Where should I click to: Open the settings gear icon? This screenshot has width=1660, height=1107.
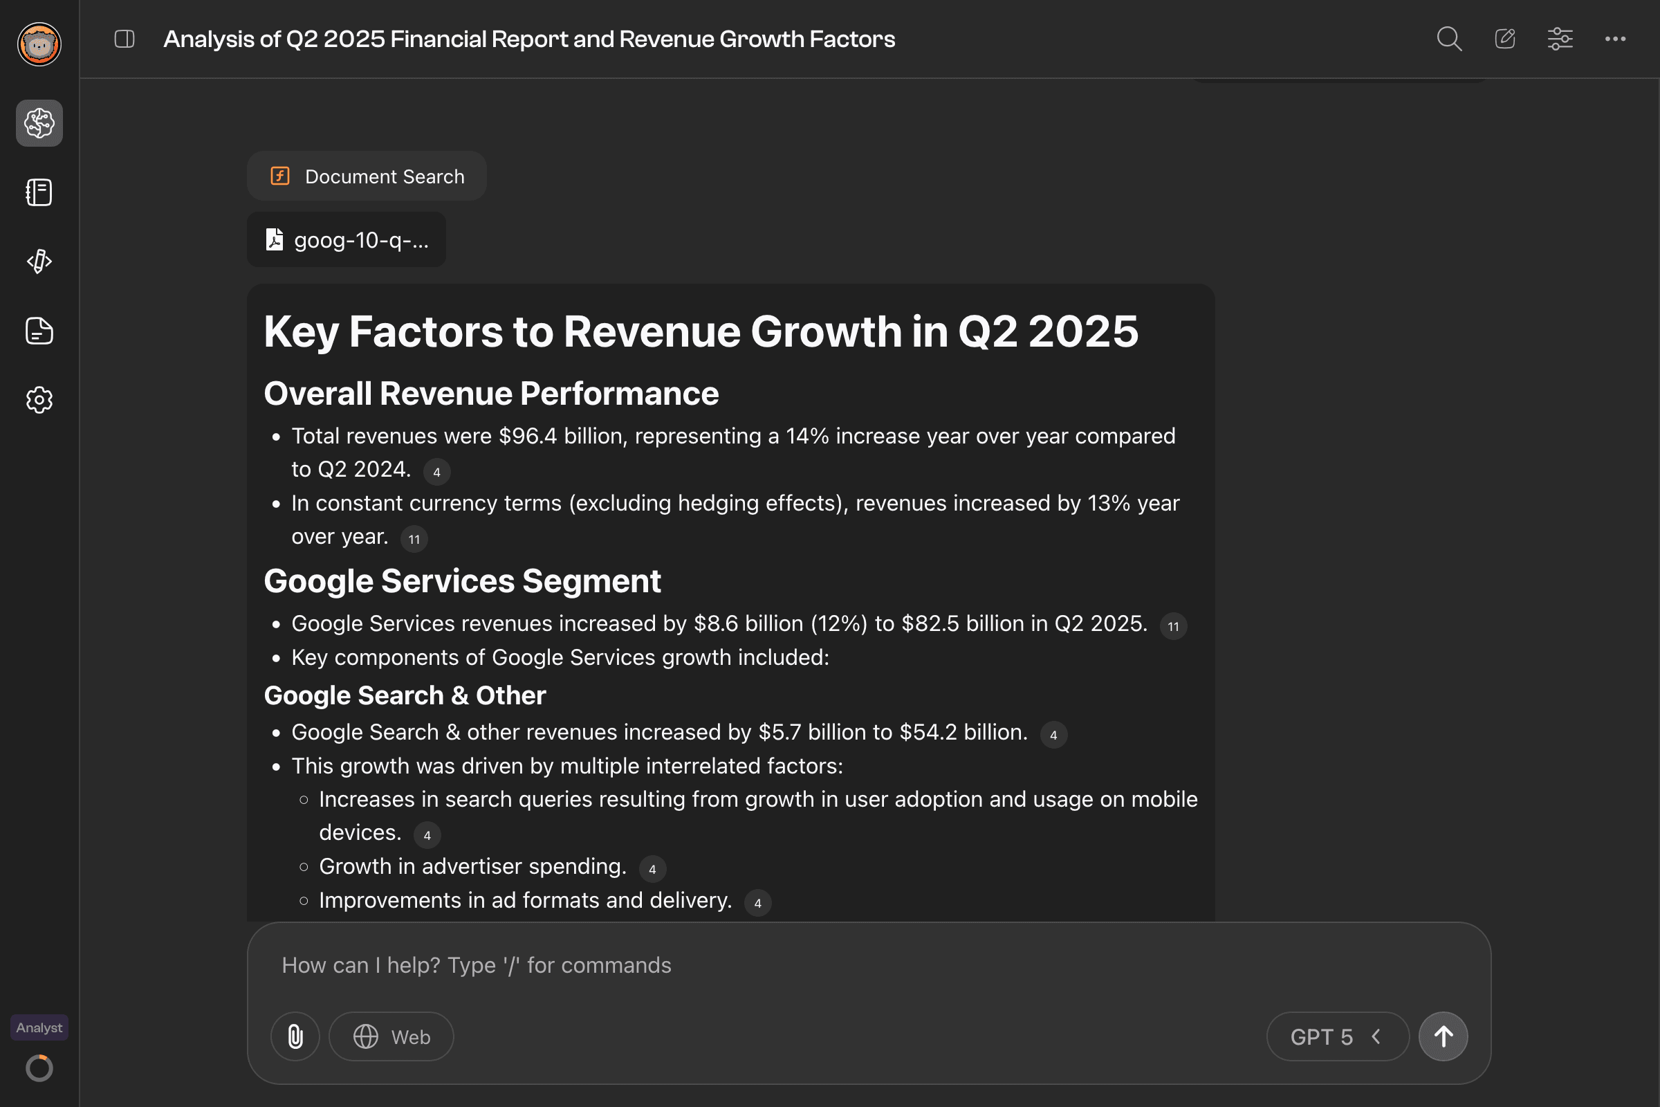pos(39,400)
